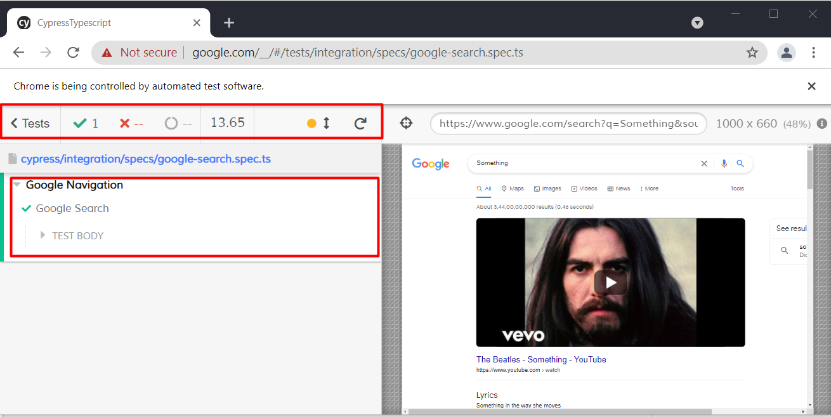Click the Google search magnifier icon

(x=740, y=163)
